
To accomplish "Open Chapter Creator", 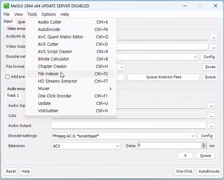I will point(71,66).
